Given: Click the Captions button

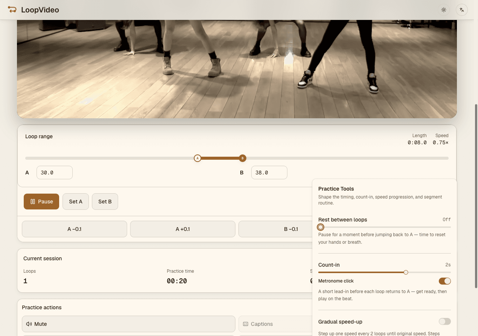Looking at the screenshot, I should click(275, 324).
